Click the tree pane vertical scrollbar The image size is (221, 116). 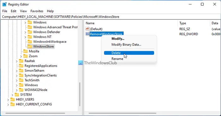(80, 94)
